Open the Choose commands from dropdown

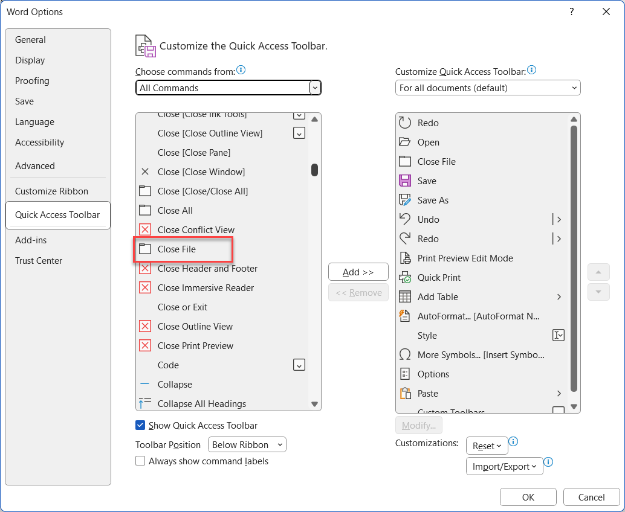point(228,88)
